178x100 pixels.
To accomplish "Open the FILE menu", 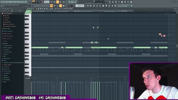I will (x=2, y=2).
